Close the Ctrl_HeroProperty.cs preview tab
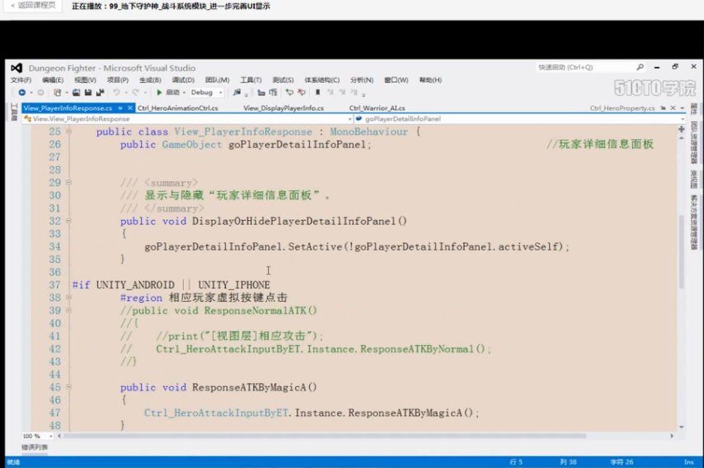704x468 pixels. pos(671,107)
